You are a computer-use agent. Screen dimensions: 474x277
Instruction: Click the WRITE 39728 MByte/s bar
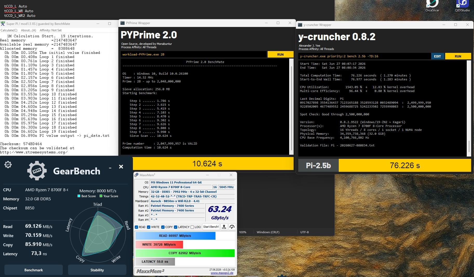(159, 245)
